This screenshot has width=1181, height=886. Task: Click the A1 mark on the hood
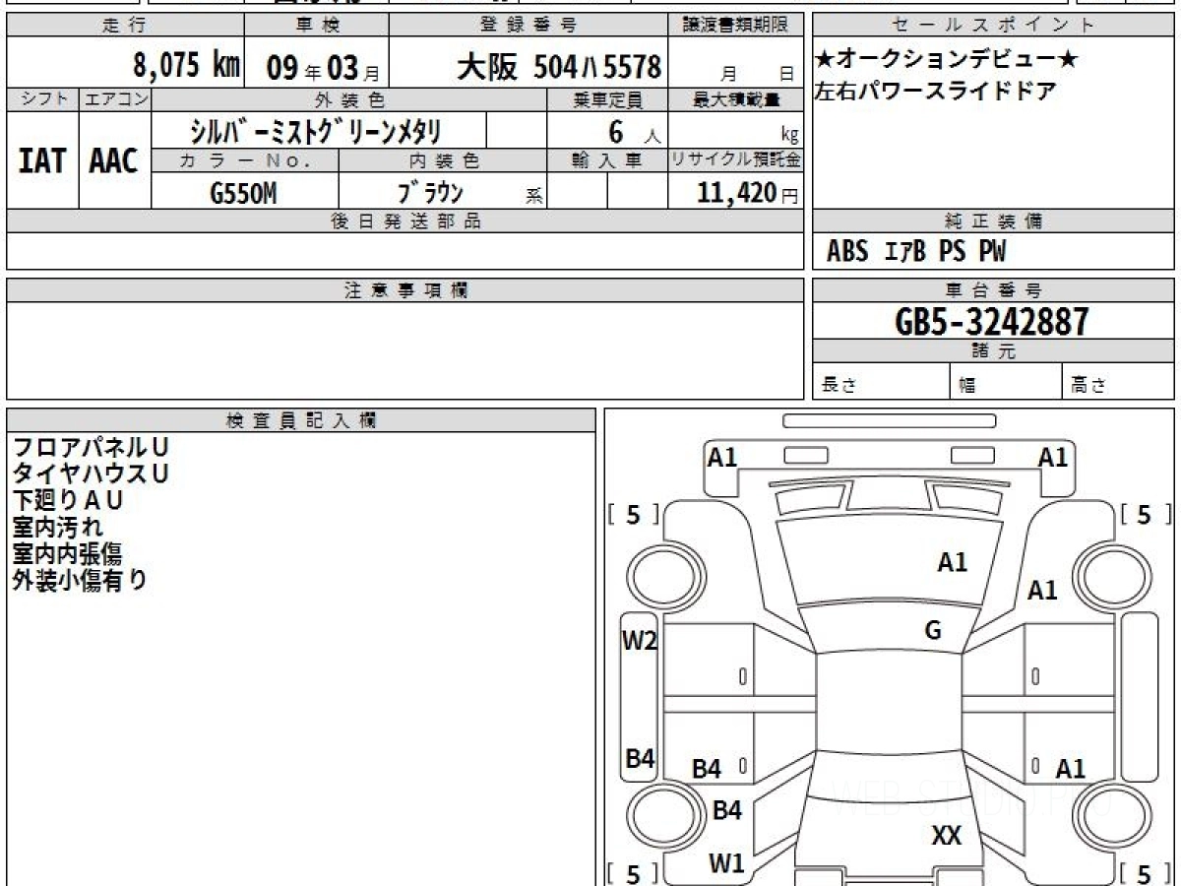click(x=952, y=562)
